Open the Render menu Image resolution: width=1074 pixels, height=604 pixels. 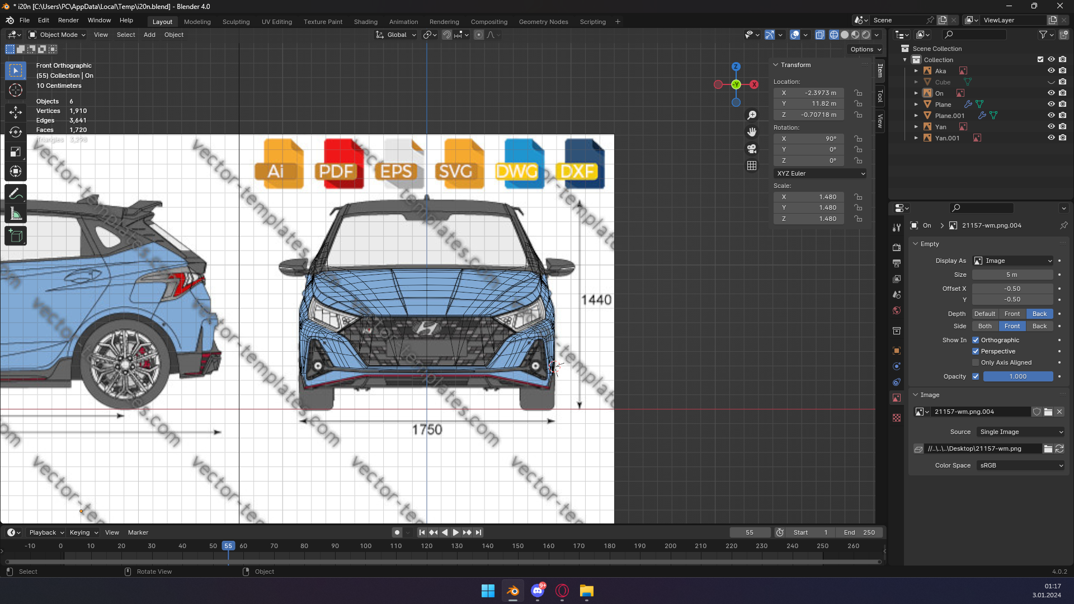pyautogui.click(x=68, y=20)
